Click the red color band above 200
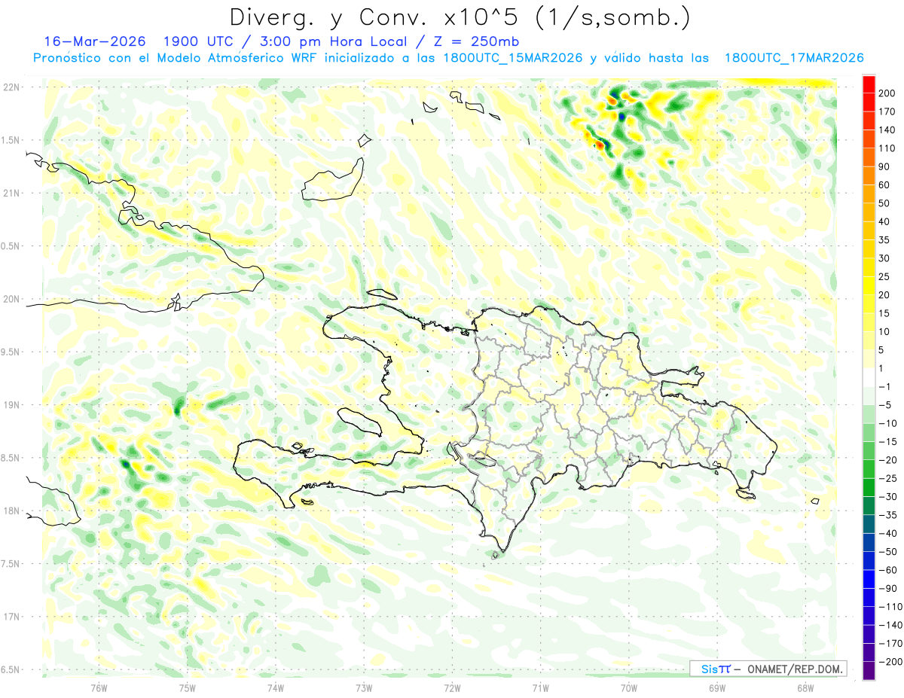Image resolution: width=904 pixels, height=698 pixels. click(x=869, y=84)
